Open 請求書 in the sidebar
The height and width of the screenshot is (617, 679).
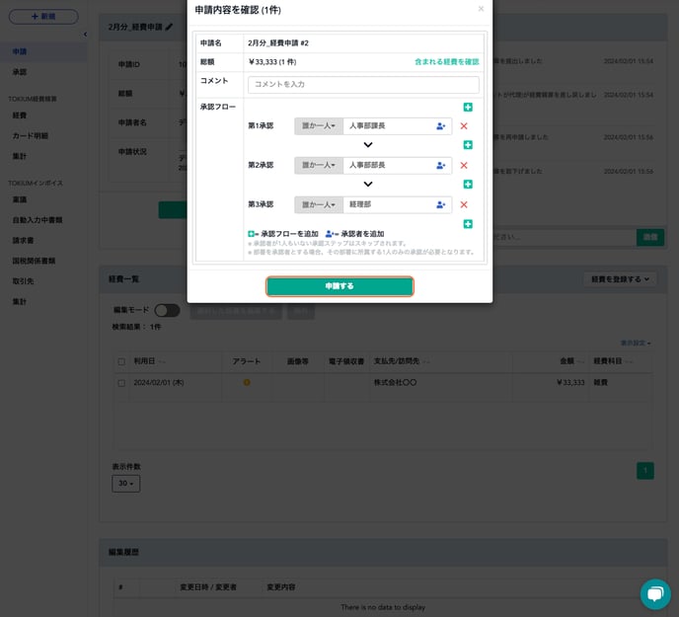pyautogui.click(x=23, y=241)
